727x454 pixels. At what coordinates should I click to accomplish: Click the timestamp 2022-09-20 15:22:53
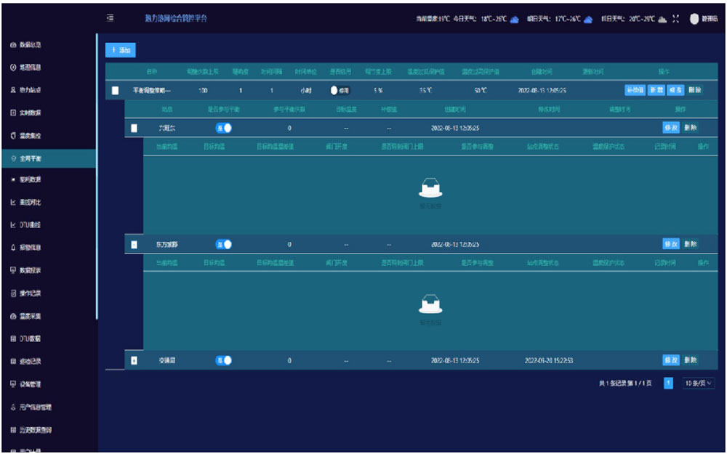click(x=549, y=360)
